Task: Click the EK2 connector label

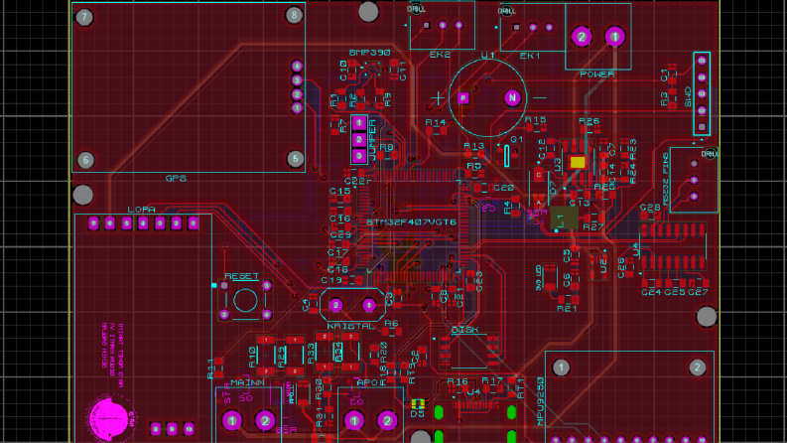Action: pyautogui.click(x=440, y=55)
